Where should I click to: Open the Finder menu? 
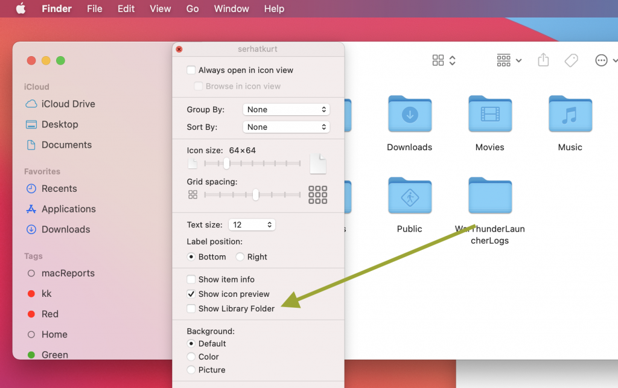(57, 8)
